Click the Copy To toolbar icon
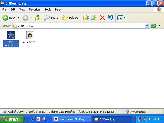The height and width of the screenshot is (123, 164). point(94,18)
